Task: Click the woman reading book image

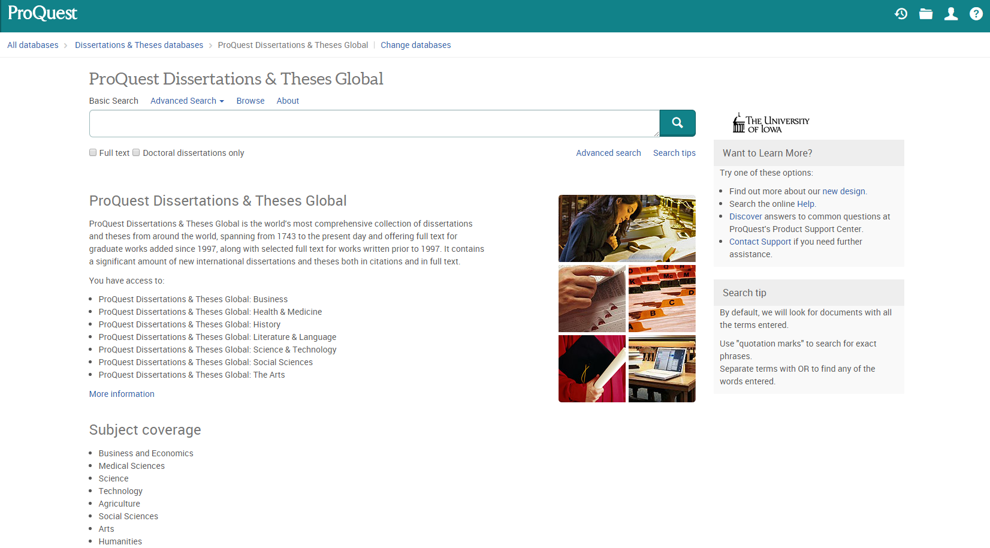Action: point(627,228)
